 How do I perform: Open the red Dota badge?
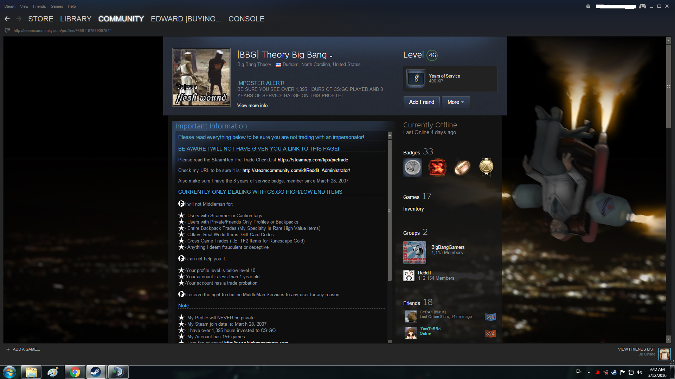(437, 167)
